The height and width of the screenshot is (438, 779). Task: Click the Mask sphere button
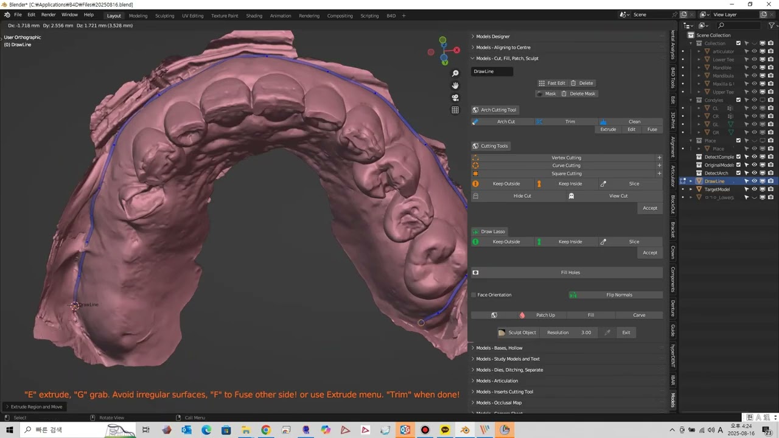(547, 94)
